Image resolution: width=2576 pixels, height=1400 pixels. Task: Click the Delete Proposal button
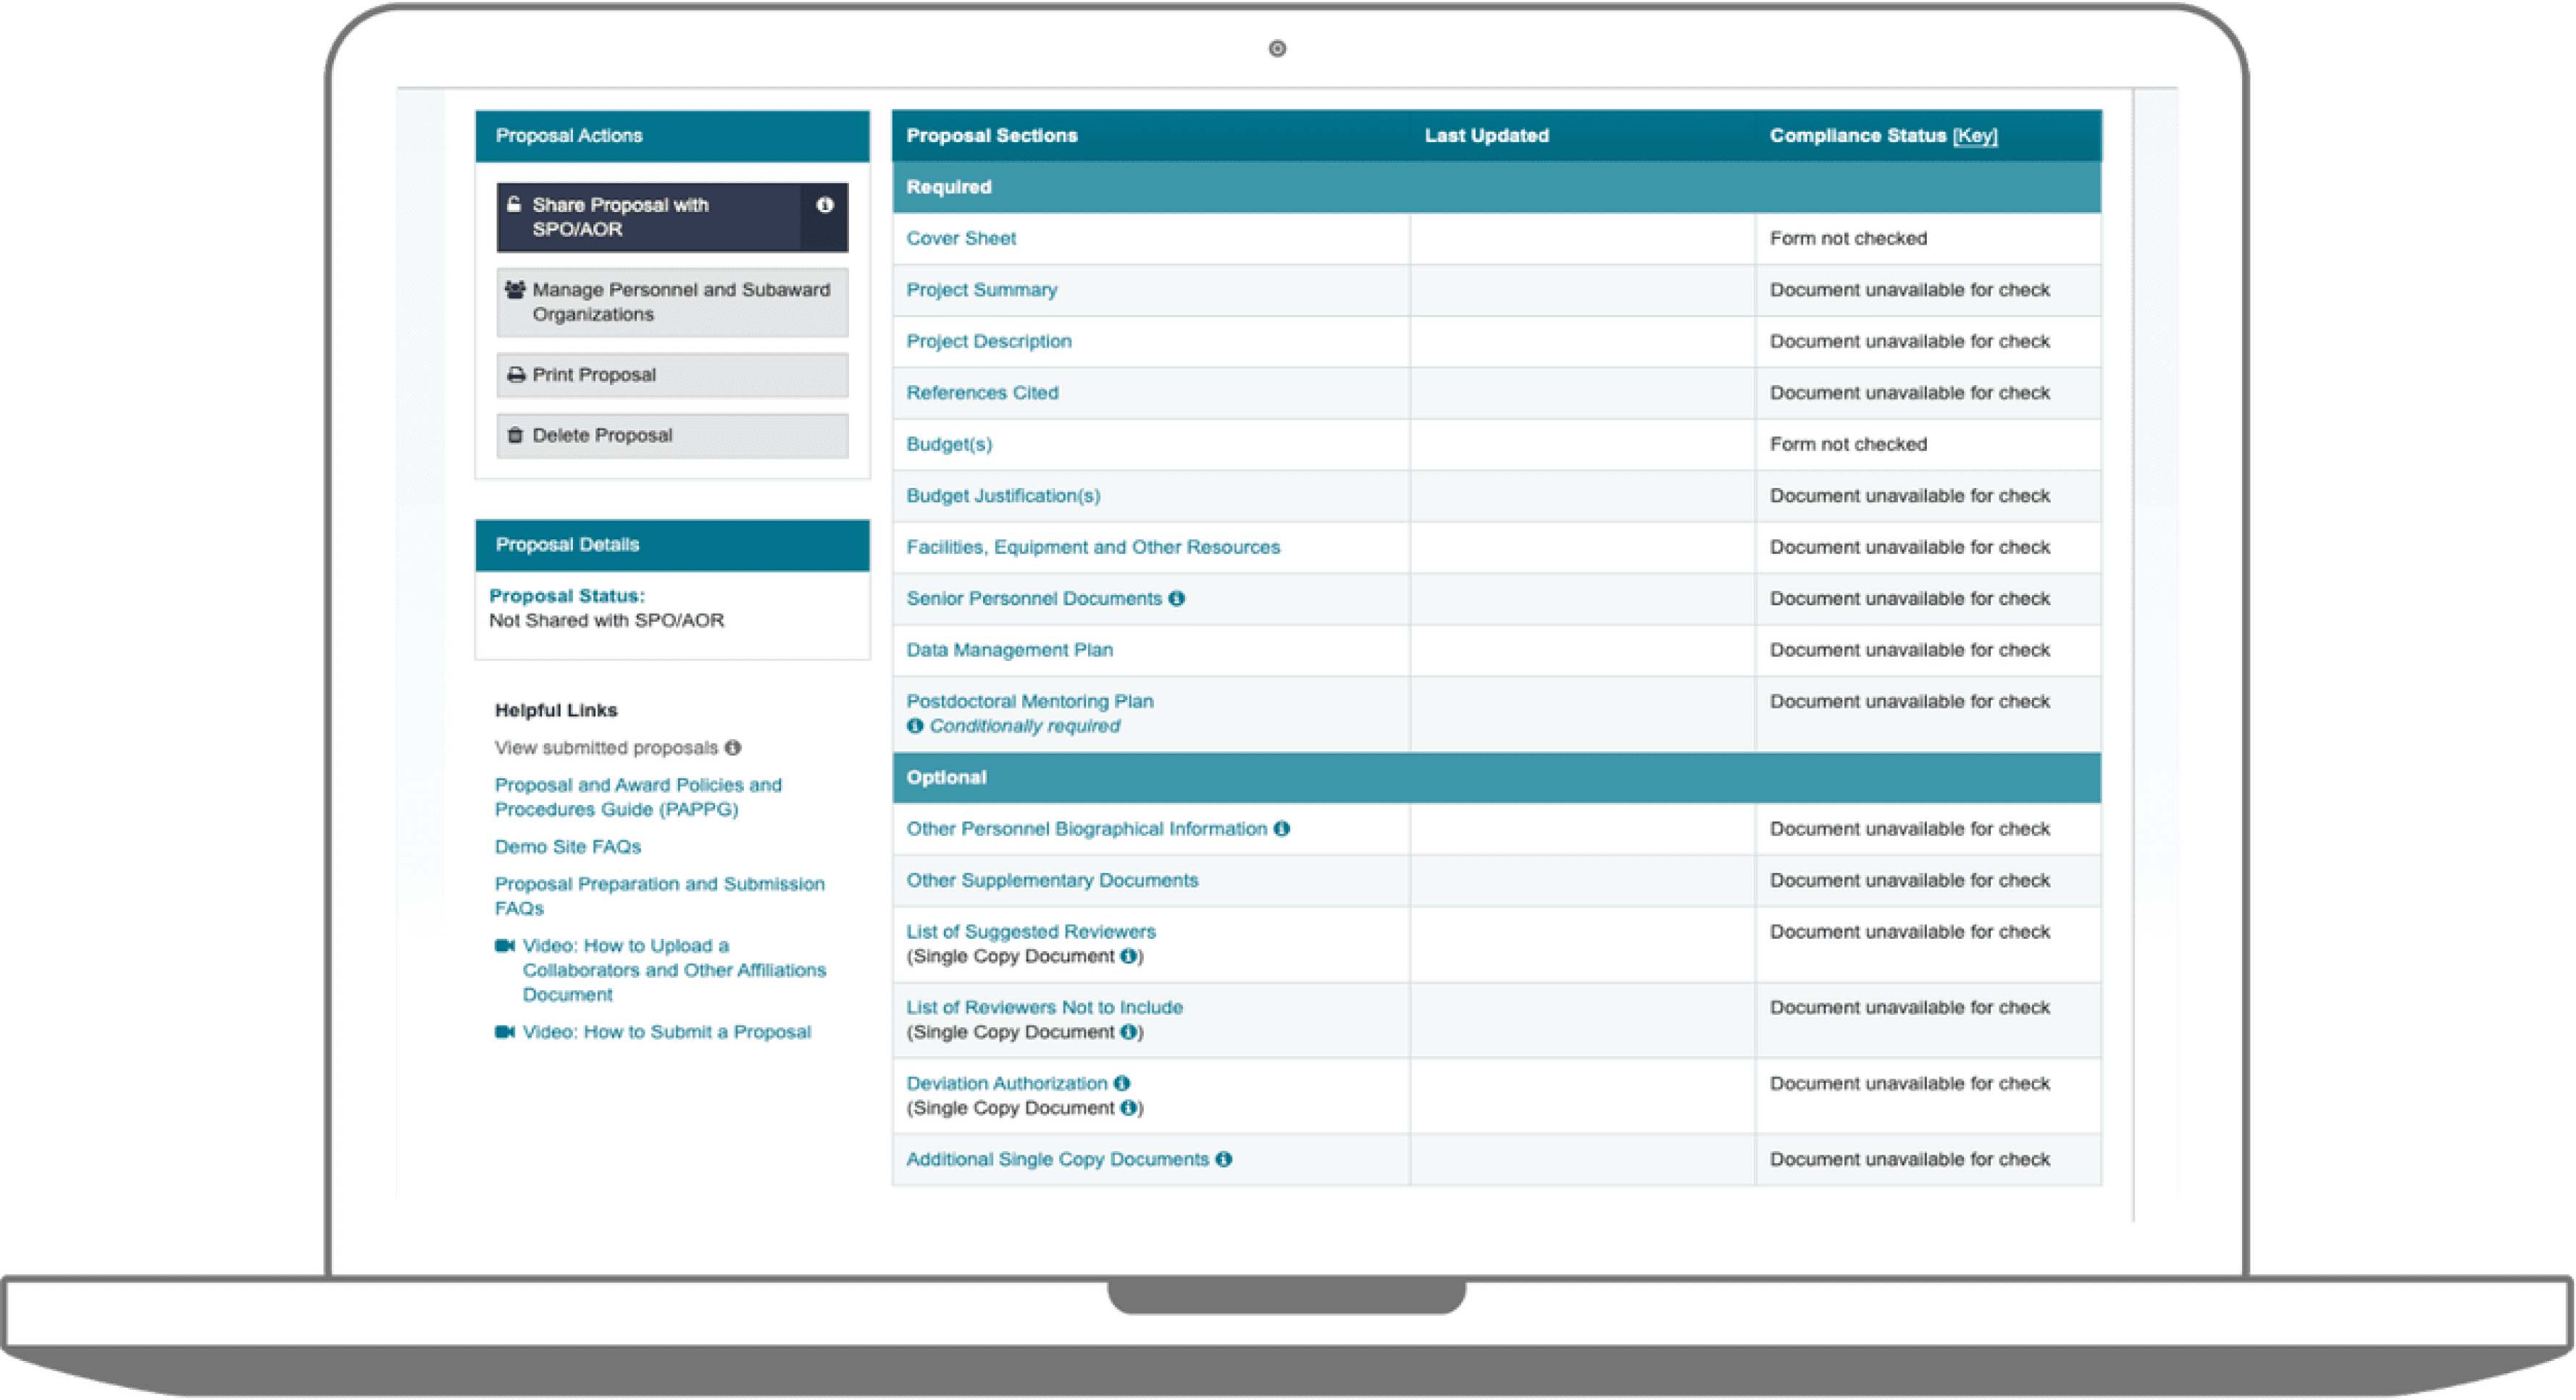pos(672,436)
